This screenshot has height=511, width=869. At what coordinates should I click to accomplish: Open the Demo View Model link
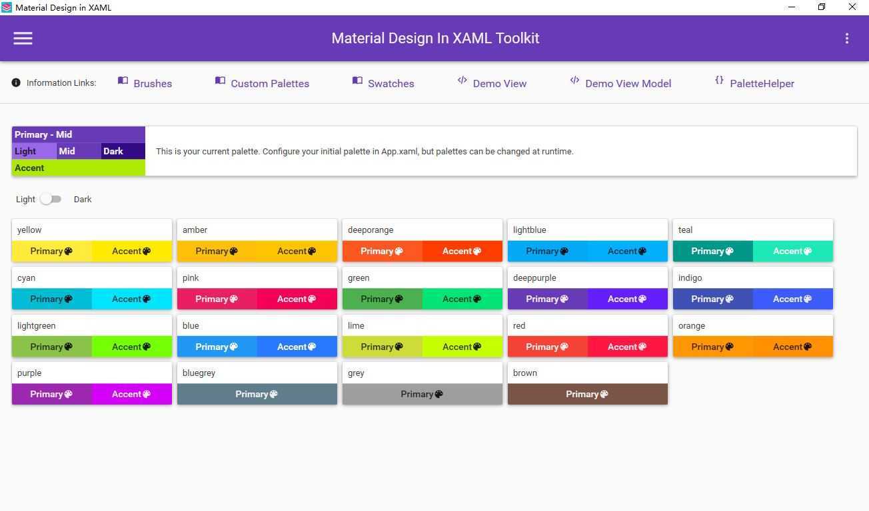click(628, 83)
